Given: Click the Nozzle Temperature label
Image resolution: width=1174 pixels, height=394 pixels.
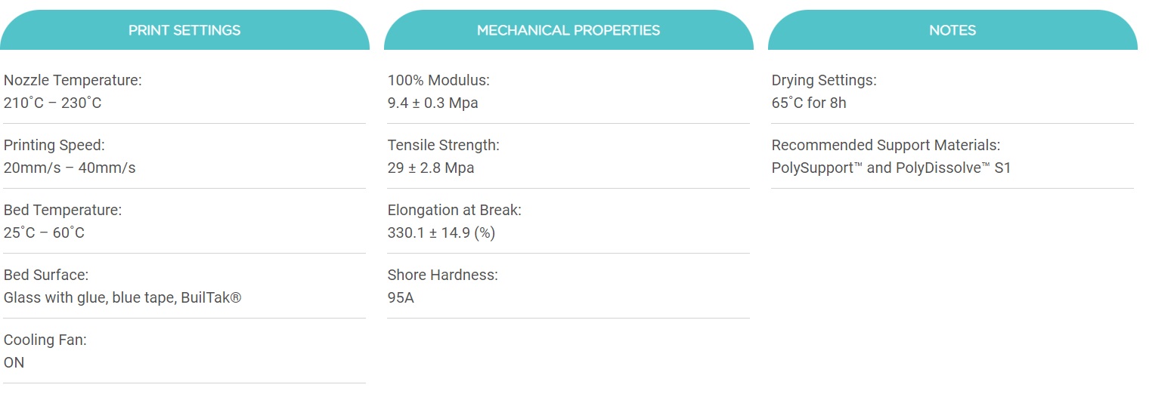Looking at the screenshot, I should pos(73,80).
